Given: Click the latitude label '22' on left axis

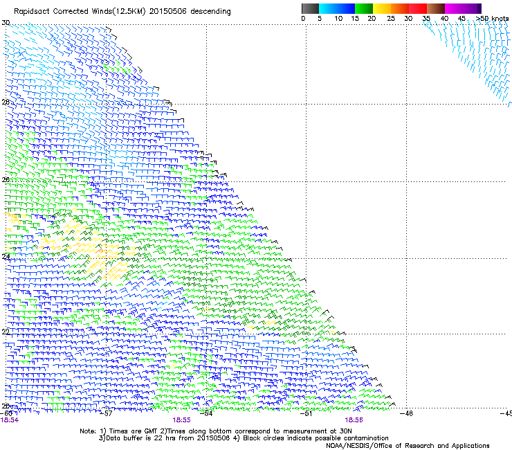Looking at the screenshot, I should [6, 332].
